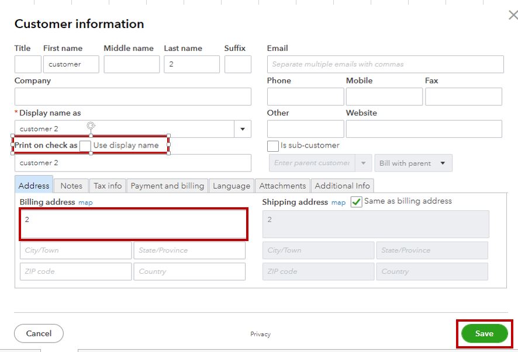Close the Customer information dialog

(x=512, y=15)
